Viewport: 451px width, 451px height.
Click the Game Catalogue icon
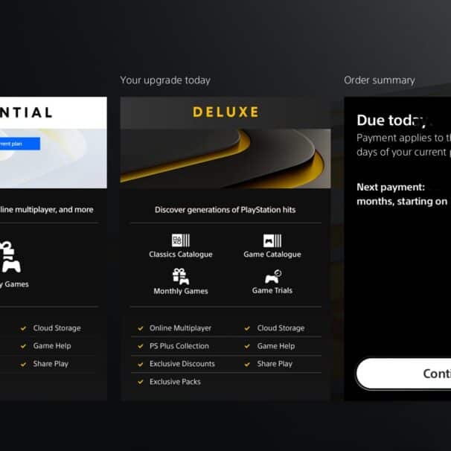pyautogui.click(x=272, y=240)
